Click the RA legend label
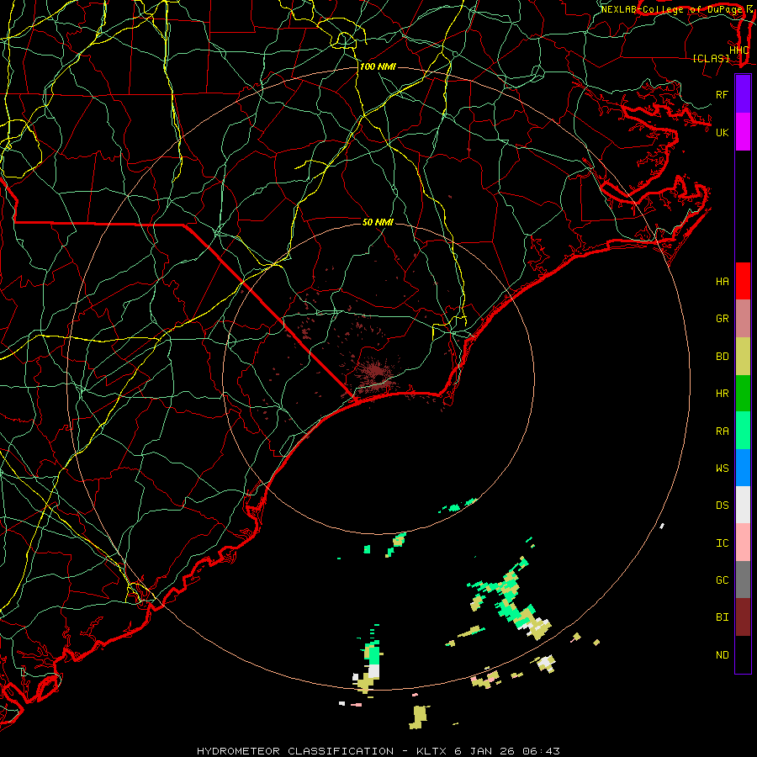Screen dimensions: 757x757 [722, 431]
